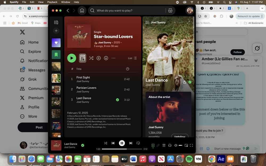Open the Chrome three-dot menu beside Relaunch to update

tap(262, 16)
